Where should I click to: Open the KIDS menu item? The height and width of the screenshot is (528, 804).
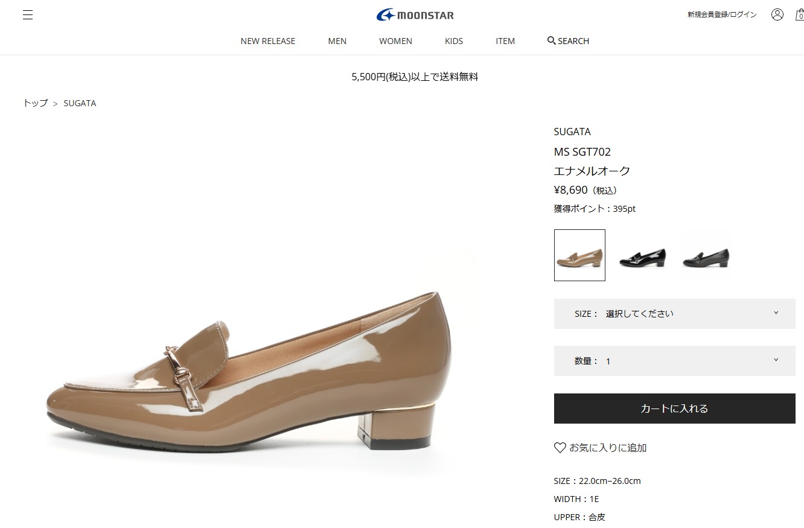pyautogui.click(x=453, y=40)
